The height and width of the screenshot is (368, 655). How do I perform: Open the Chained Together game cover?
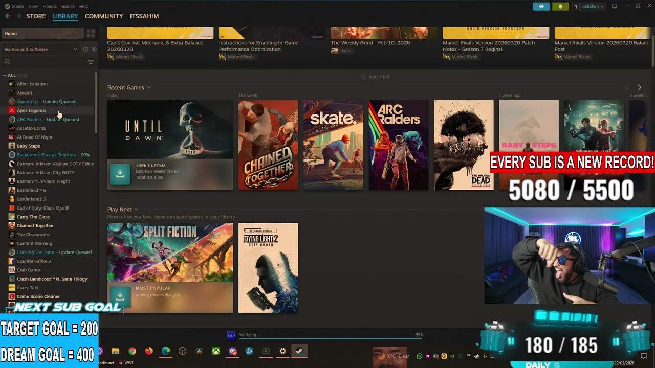coord(268,145)
